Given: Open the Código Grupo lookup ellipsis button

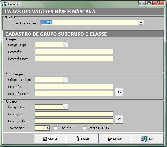Looking at the screenshot, I should point(66,45).
